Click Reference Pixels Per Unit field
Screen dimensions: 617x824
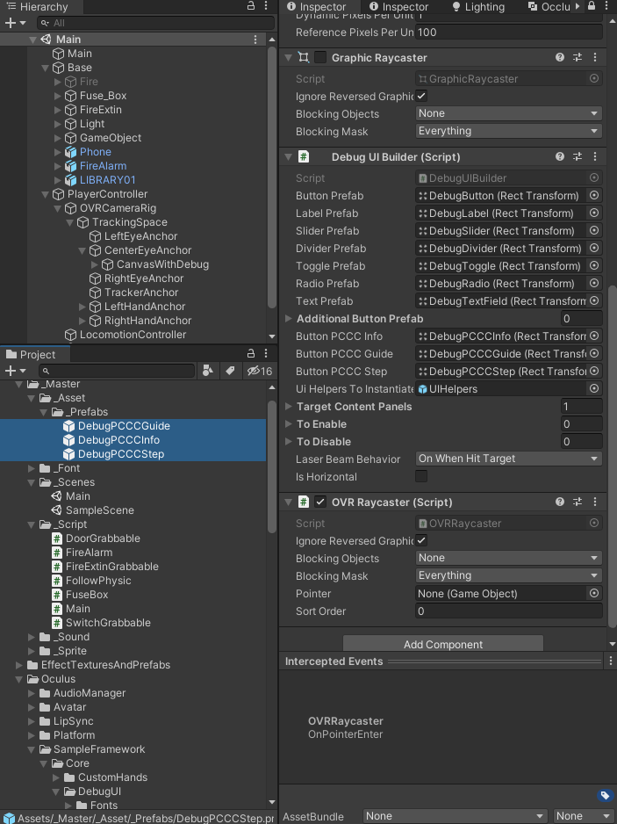pyautogui.click(x=508, y=32)
